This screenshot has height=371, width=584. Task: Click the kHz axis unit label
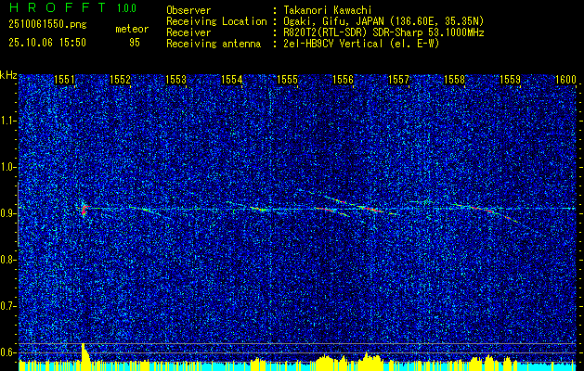(x=8, y=75)
